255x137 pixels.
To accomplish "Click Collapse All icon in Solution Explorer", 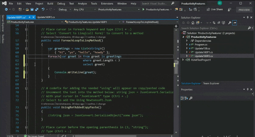I will pos(219,23).
